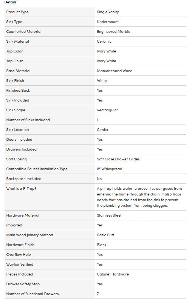Click the Soft Close Drawer Glides text
The image size is (195, 300).
(118, 159)
